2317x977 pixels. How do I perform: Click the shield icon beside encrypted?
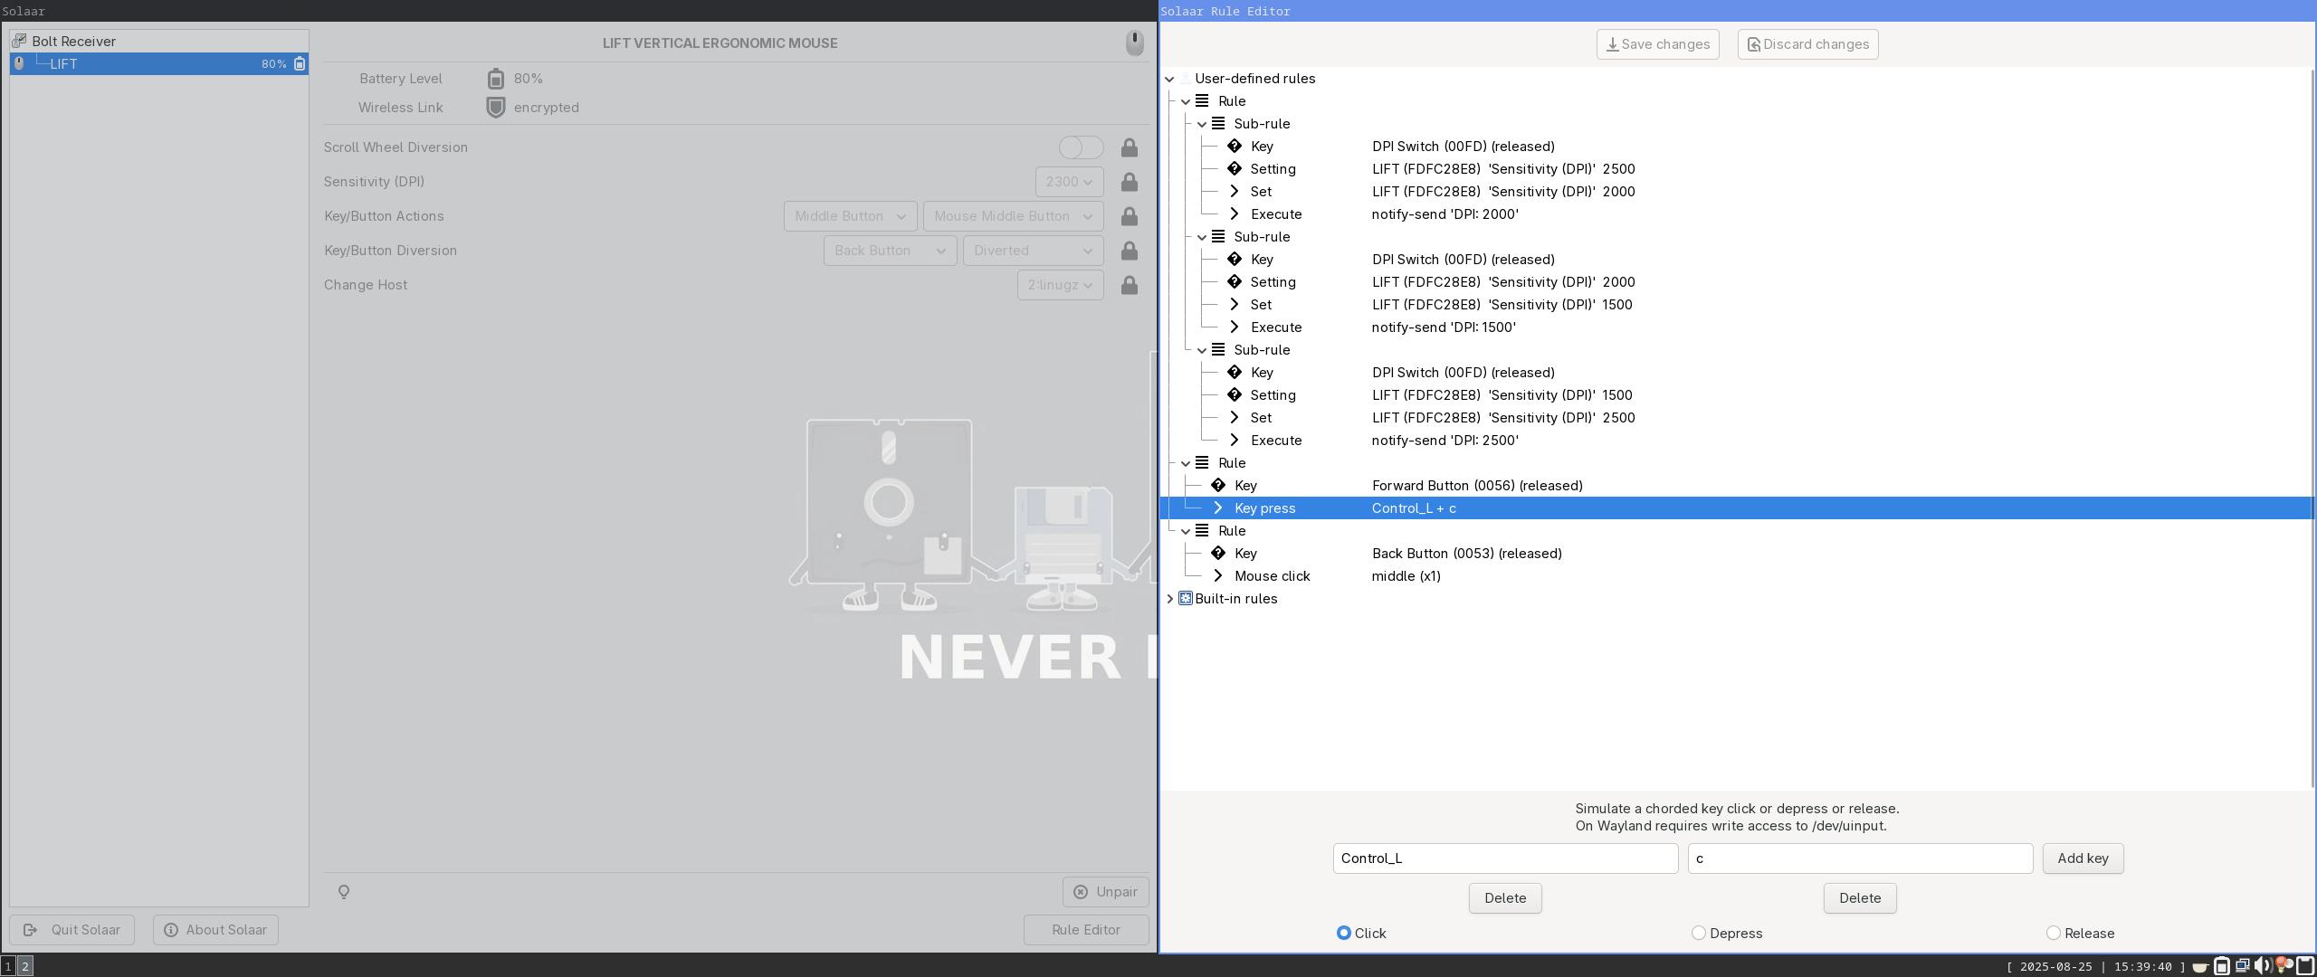495,108
